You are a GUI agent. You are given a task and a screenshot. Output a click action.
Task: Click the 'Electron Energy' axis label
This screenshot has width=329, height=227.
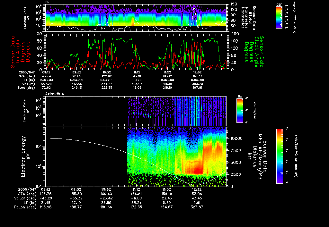click(x=23, y=156)
